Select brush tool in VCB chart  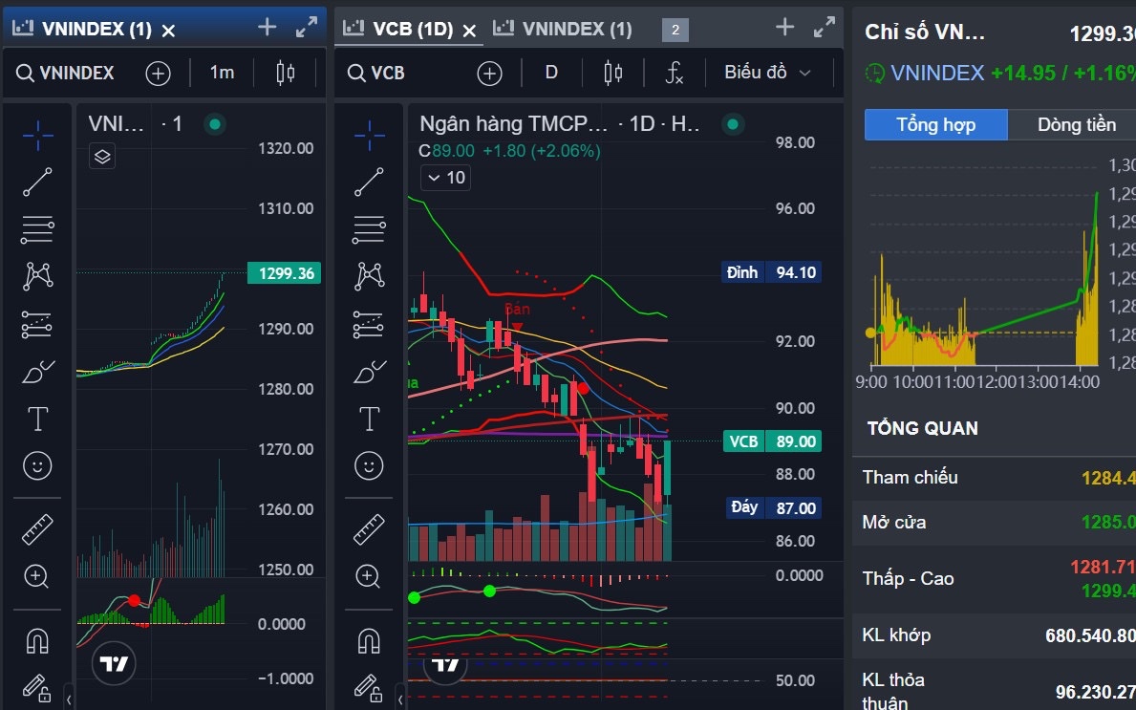[x=370, y=372]
